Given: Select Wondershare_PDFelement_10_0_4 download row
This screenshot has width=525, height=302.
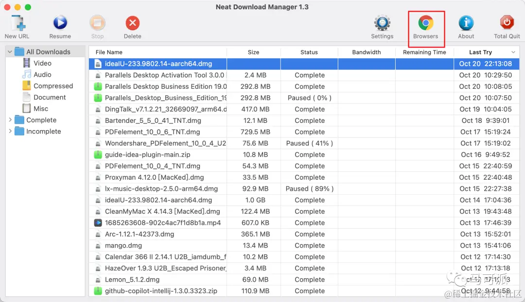Looking at the screenshot, I should tap(304, 143).
